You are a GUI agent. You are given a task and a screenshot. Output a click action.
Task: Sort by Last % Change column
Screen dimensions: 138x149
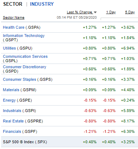coord(79,12)
